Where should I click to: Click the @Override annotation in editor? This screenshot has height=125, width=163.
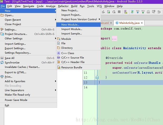point(114,58)
